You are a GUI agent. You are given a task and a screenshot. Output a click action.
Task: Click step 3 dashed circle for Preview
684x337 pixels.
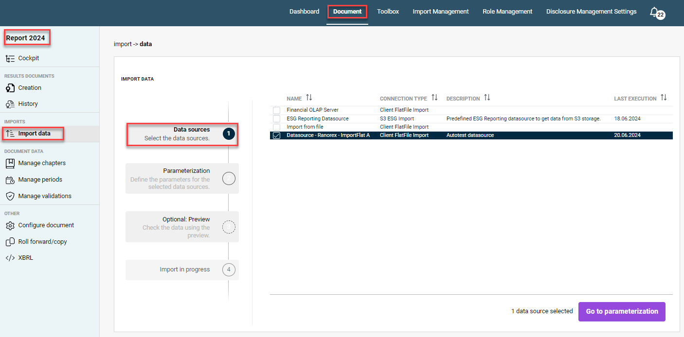pos(229,226)
